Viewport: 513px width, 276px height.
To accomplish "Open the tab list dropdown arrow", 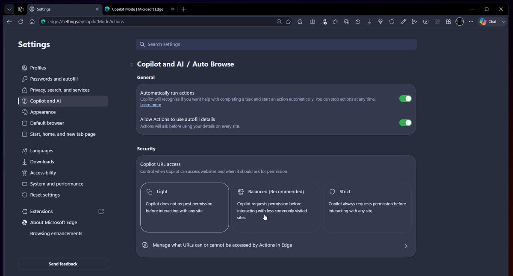I will coord(9,9).
